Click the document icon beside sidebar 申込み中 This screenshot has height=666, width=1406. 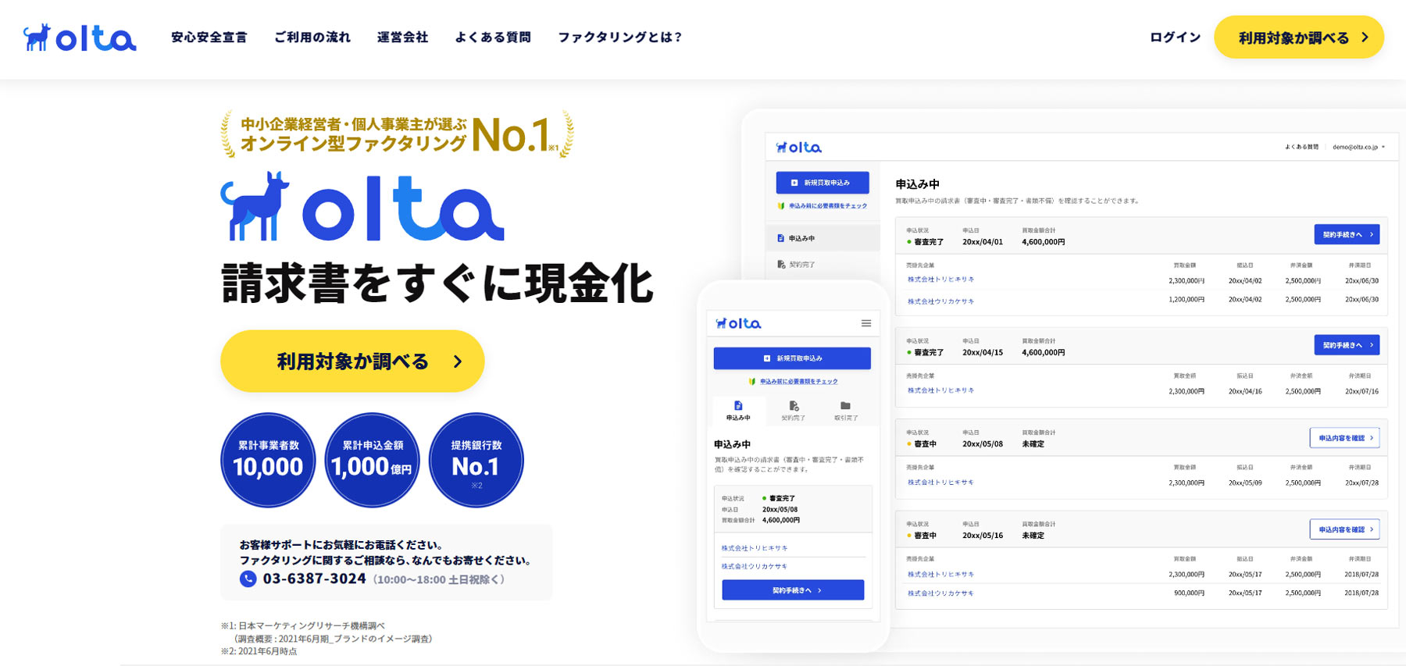pos(781,238)
